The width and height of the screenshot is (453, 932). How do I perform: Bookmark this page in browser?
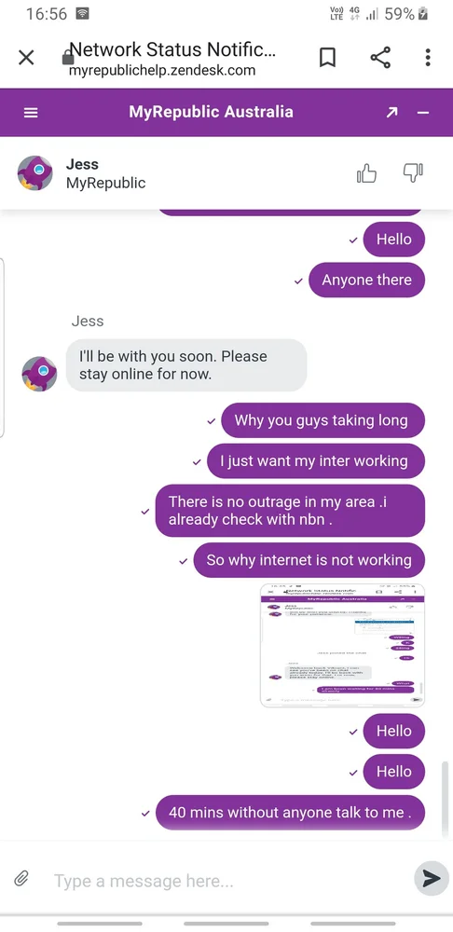pos(327,58)
